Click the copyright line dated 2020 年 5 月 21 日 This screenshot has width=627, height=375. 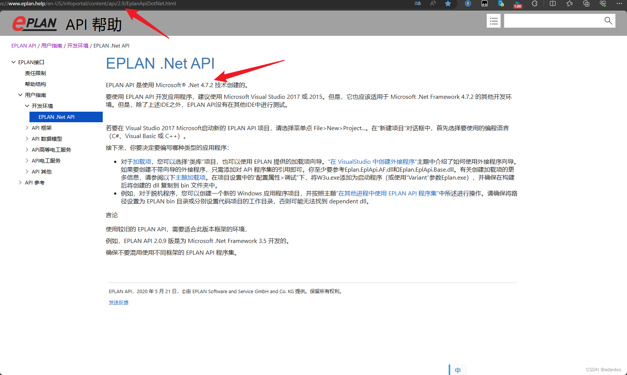(x=226, y=292)
